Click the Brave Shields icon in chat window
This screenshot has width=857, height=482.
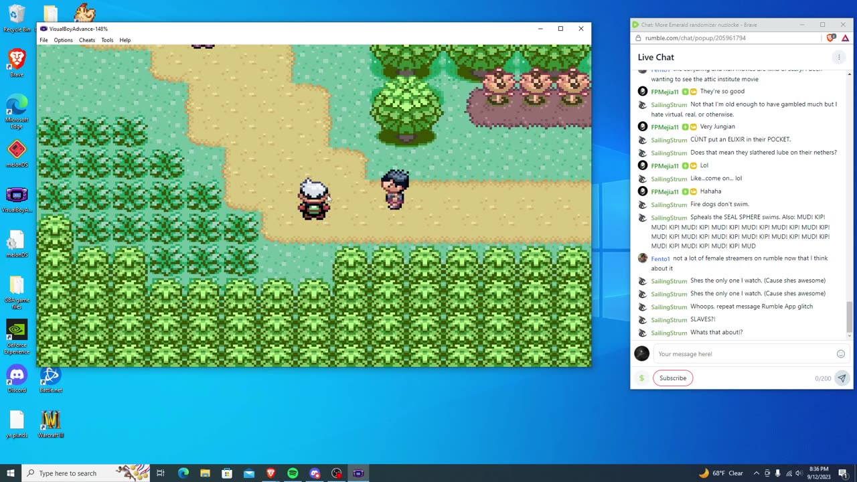(x=831, y=38)
